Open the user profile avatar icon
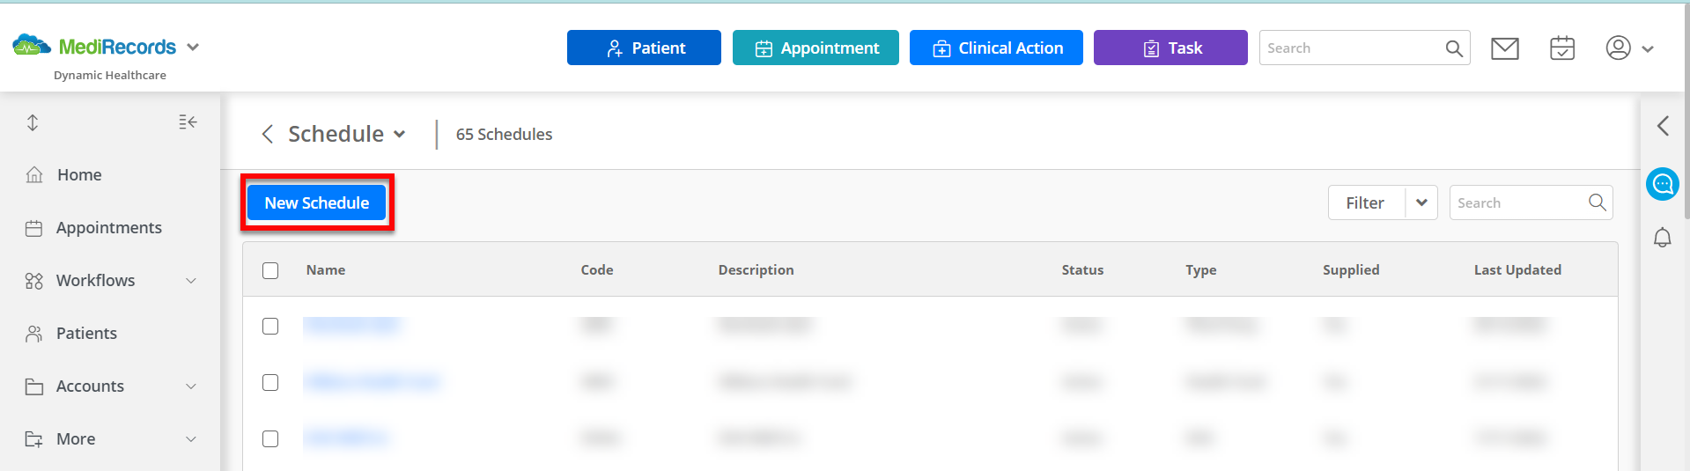 pos(1619,48)
